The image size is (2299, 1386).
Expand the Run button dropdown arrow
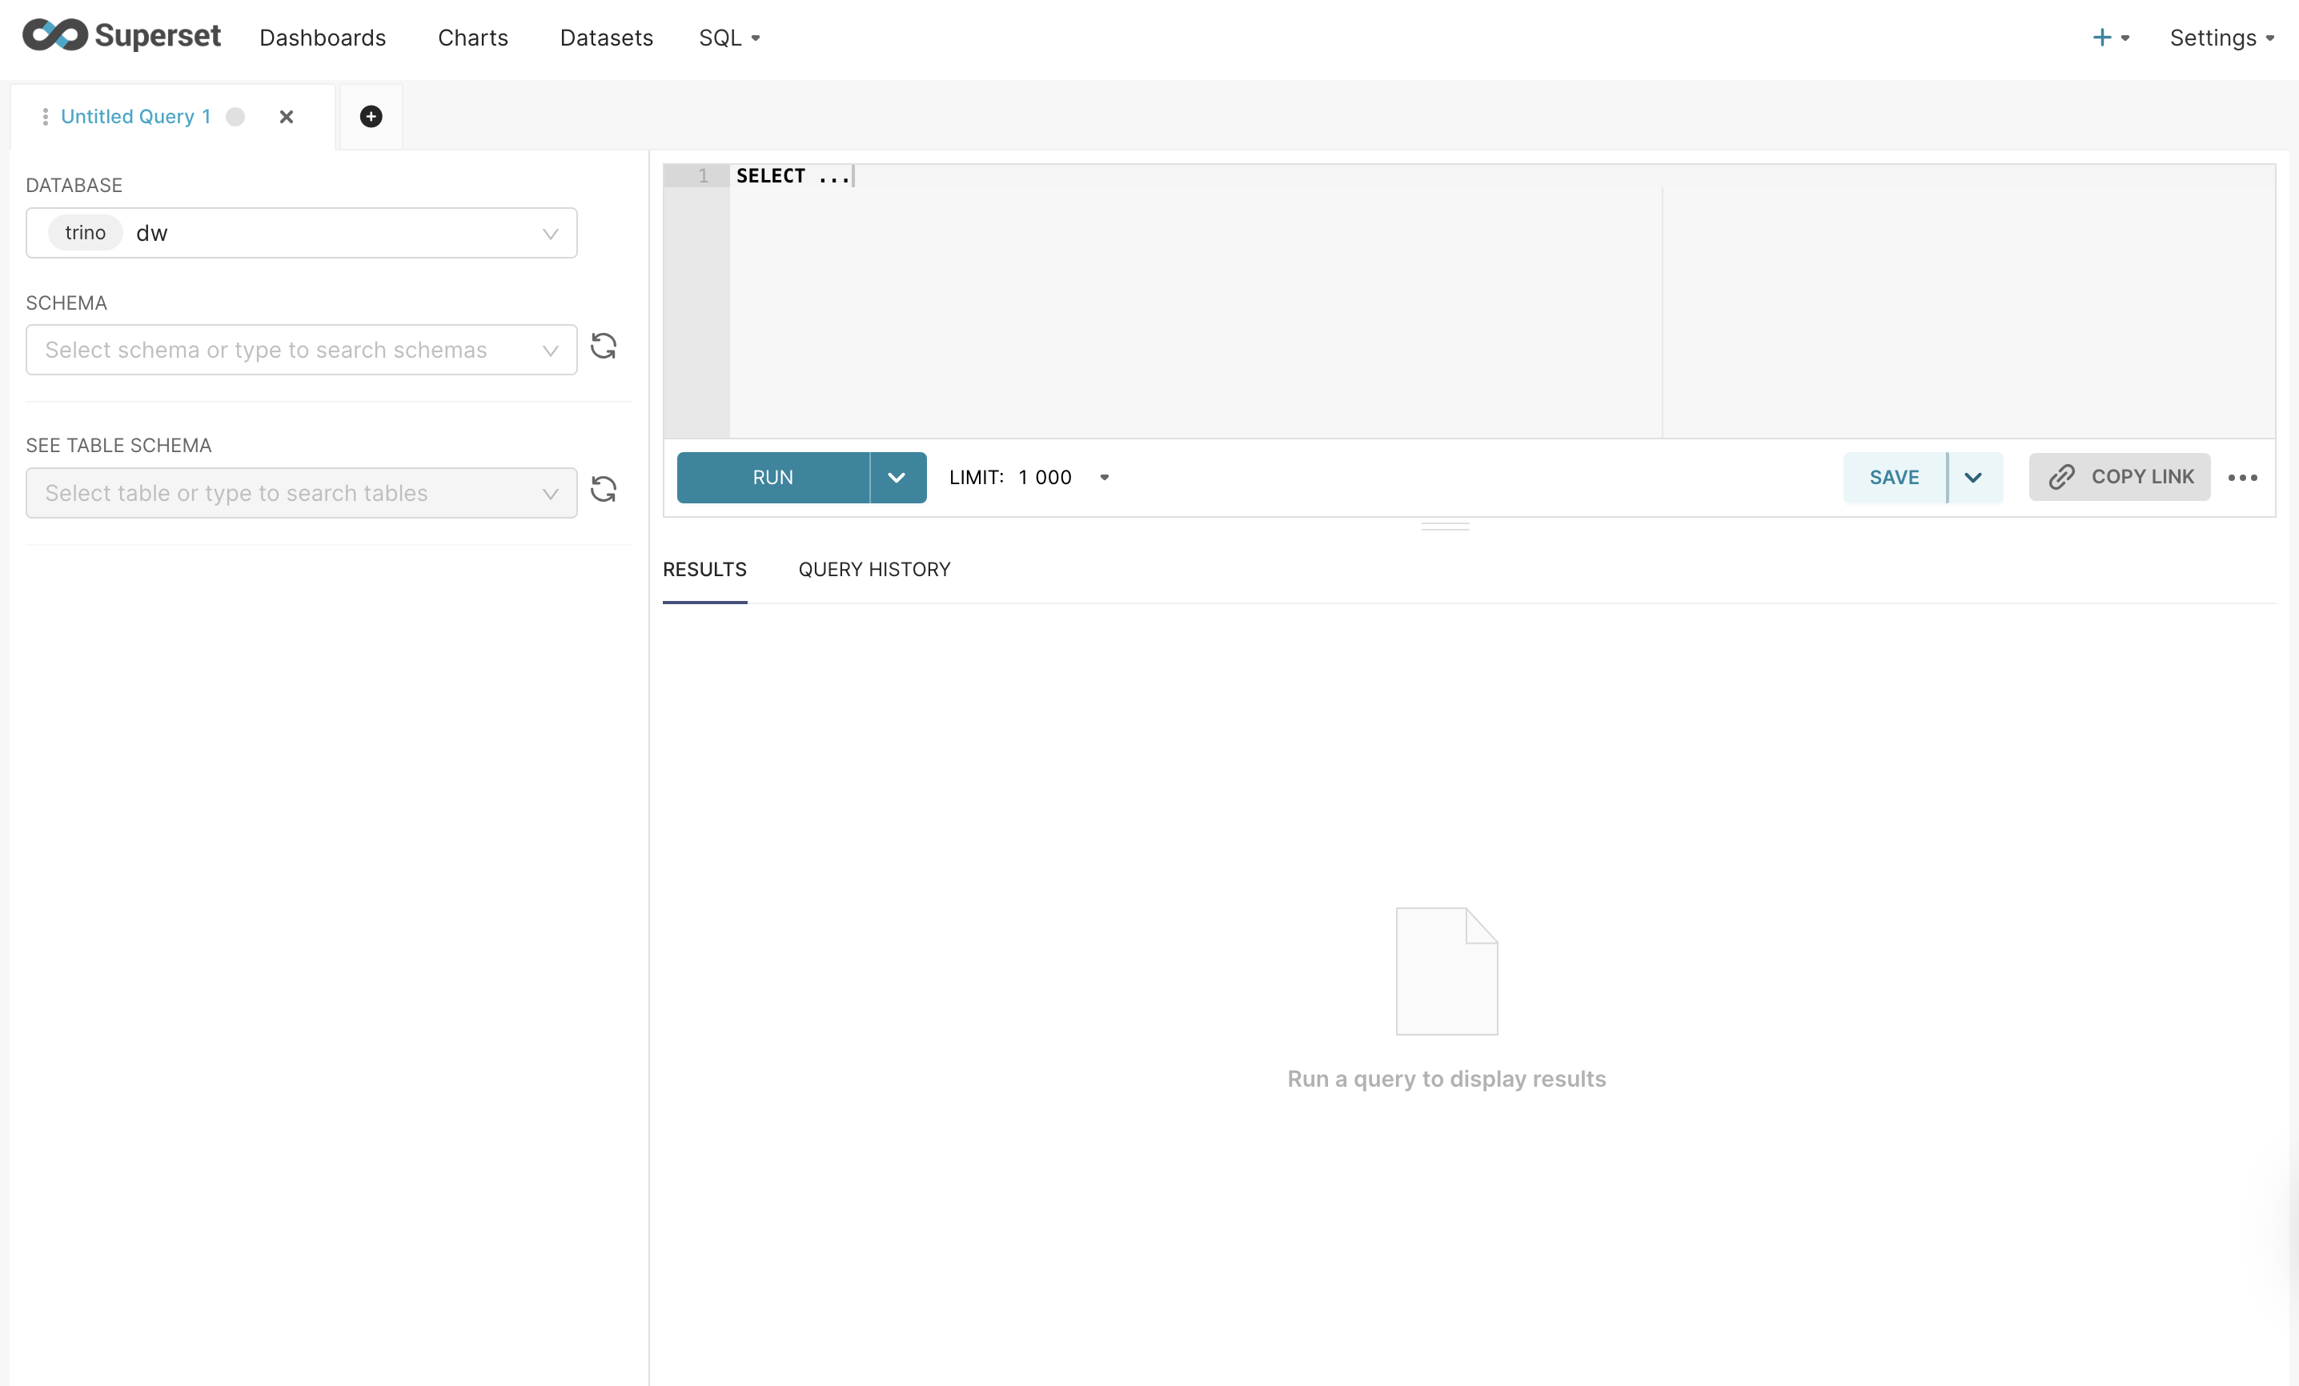(897, 478)
